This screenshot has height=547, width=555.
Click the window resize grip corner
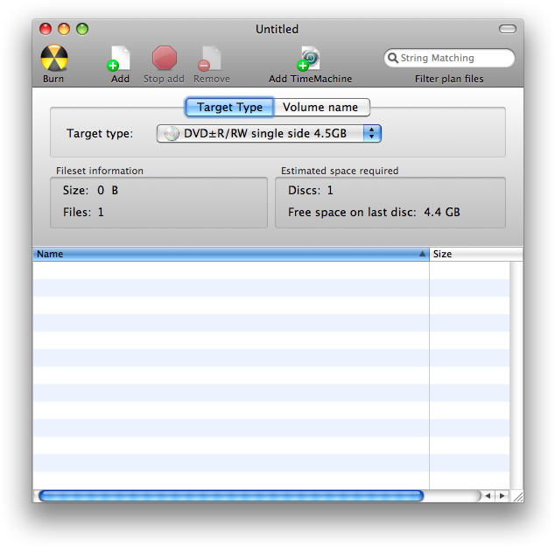pos(517,496)
